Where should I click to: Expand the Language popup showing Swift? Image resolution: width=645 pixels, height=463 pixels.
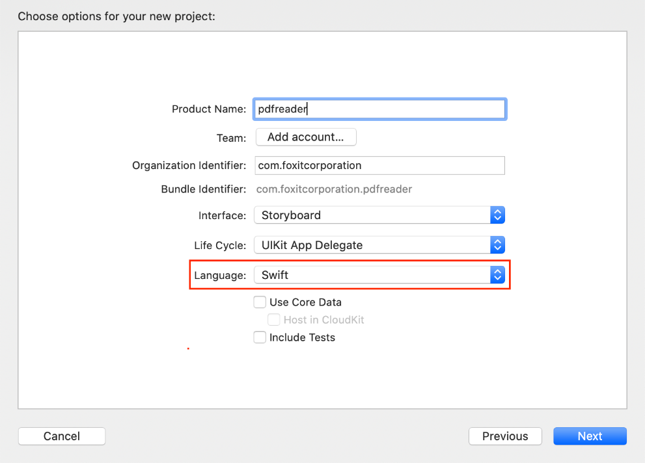coord(371,275)
